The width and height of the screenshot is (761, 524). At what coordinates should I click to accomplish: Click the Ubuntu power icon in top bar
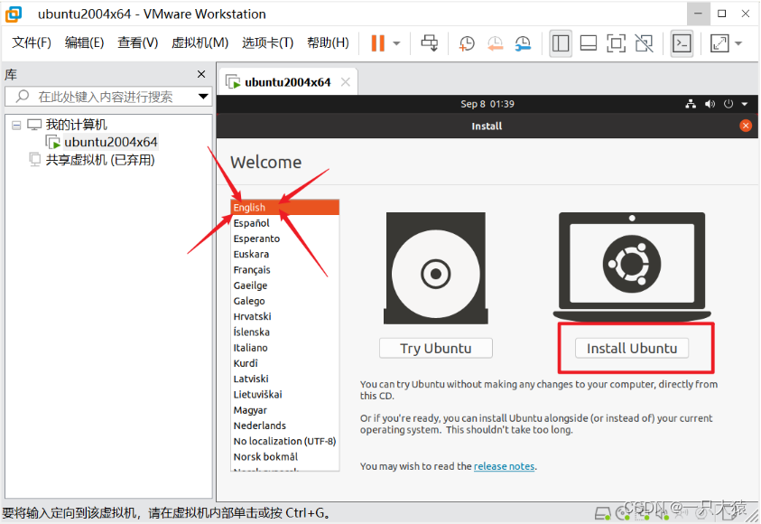click(729, 104)
